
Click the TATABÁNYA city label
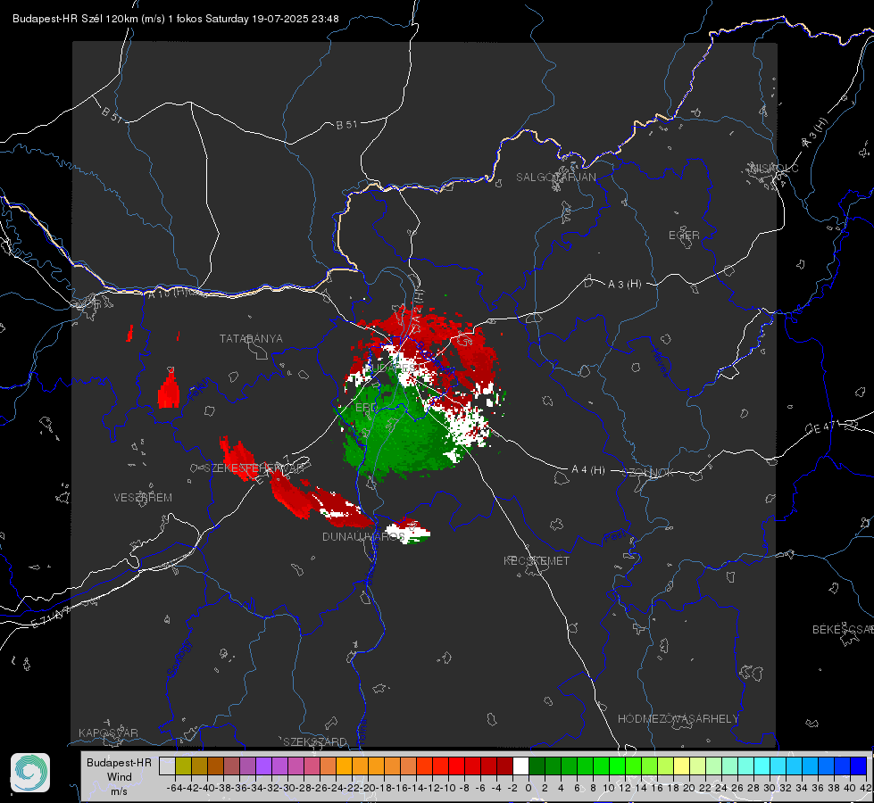tap(251, 338)
